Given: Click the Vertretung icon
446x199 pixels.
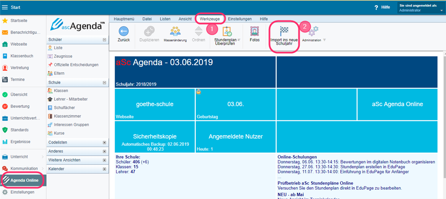Looking at the screenshot, I should [x=5, y=68].
